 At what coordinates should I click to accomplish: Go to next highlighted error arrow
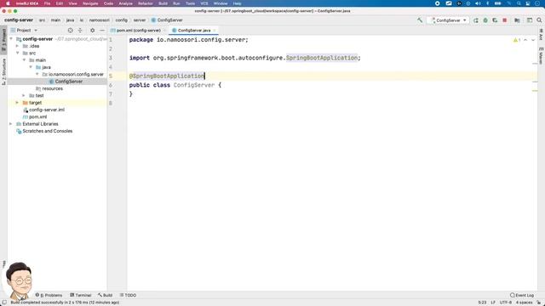tap(533, 40)
